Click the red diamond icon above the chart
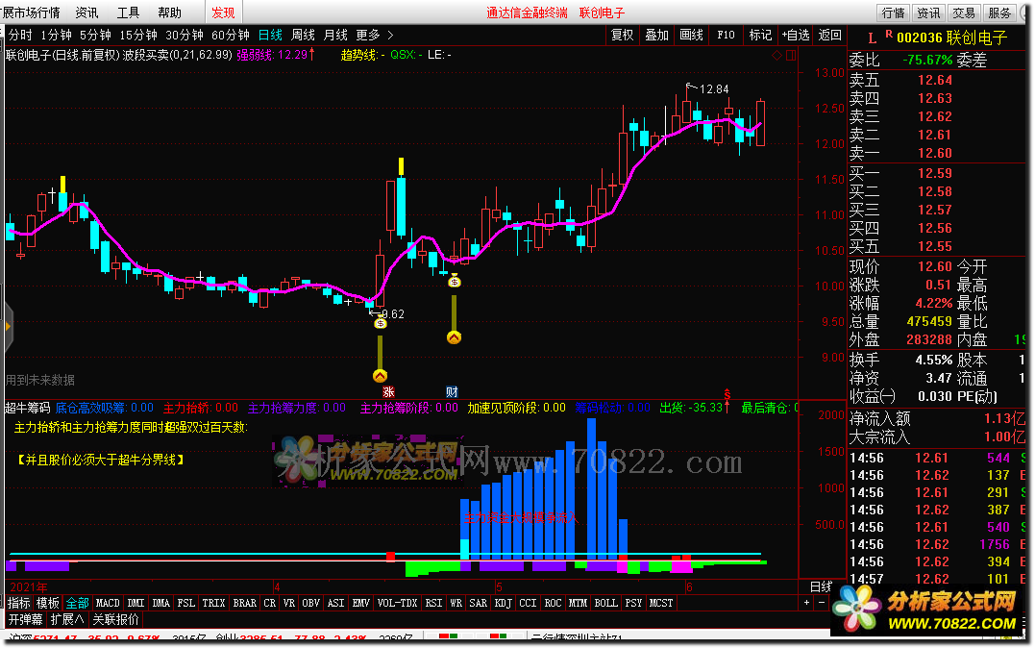The width and height of the screenshot is (1035, 648). (x=776, y=56)
